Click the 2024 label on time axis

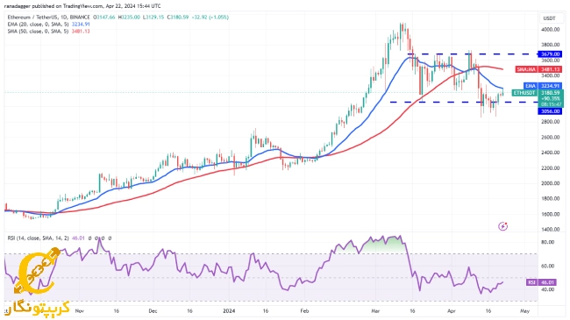click(229, 311)
